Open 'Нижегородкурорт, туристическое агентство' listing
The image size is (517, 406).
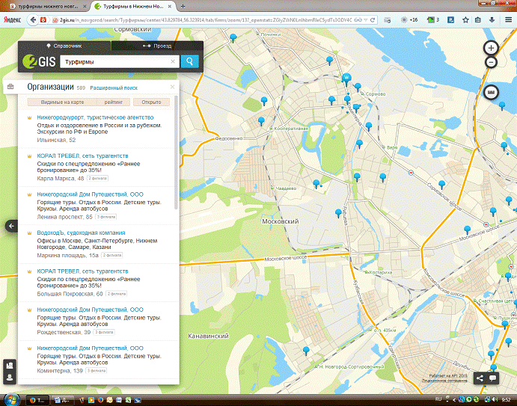pyautogui.click(x=95, y=117)
